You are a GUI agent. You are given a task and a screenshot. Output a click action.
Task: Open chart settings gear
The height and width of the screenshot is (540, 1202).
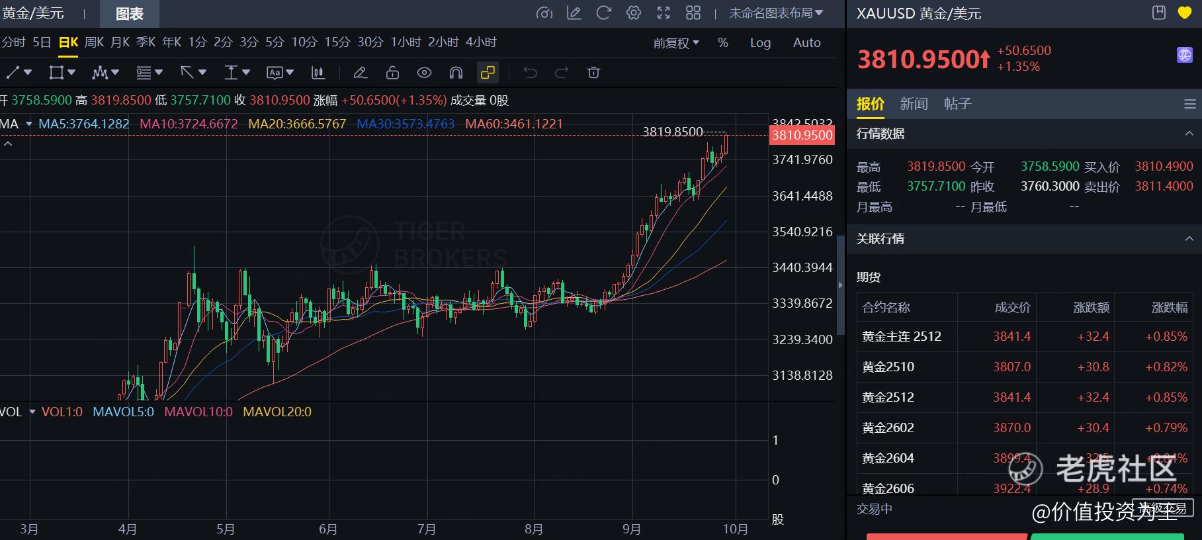tap(634, 13)
